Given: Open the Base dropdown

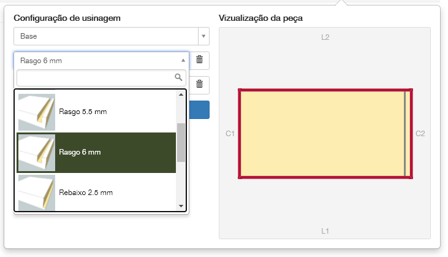Looking at the screenshot, I should 105,36.
